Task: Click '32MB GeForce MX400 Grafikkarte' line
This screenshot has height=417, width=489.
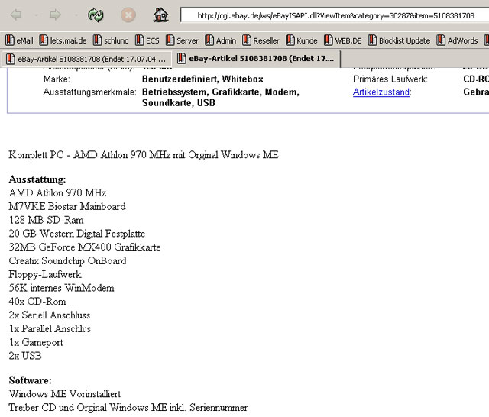Action: pyautogui.click(x=85, y=247)
